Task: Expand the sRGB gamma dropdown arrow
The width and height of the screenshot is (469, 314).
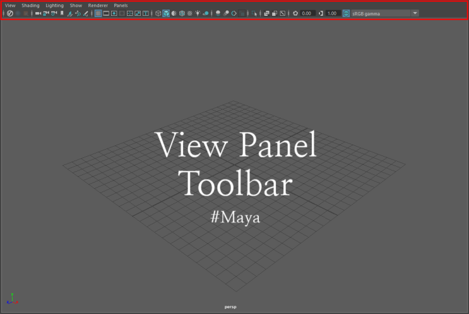Action: click(415, 13)
